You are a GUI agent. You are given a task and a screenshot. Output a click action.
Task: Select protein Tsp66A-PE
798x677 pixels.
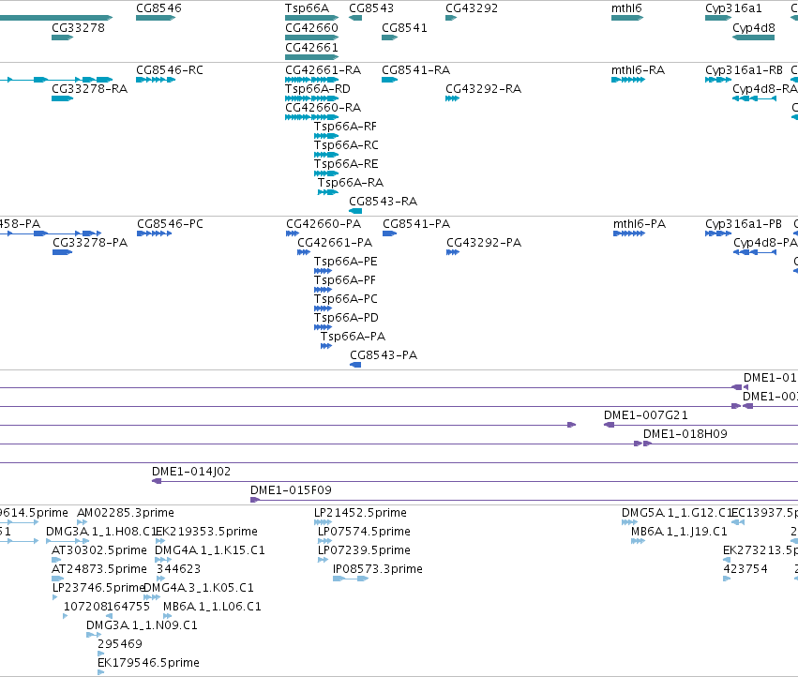point(323,271)
